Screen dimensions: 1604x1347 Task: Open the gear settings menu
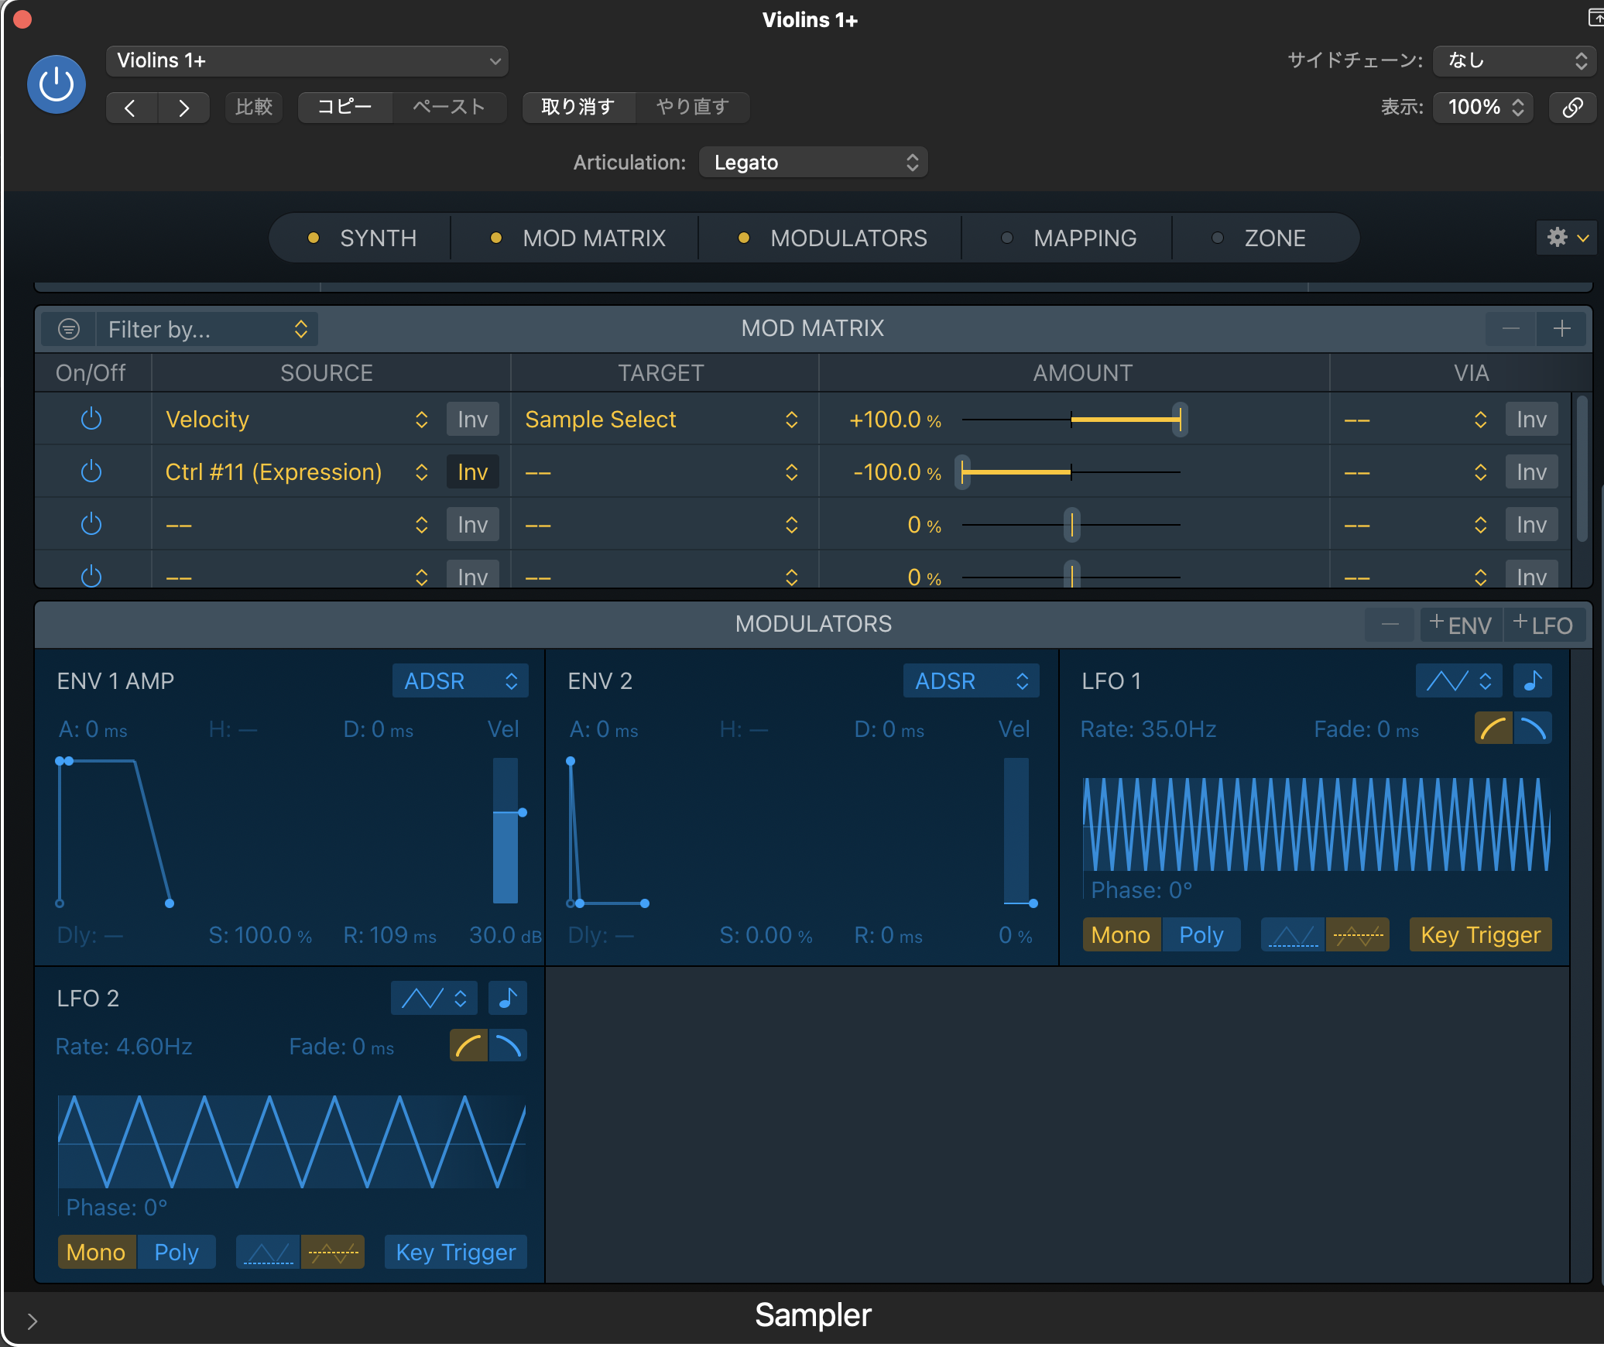point(1566,238)
